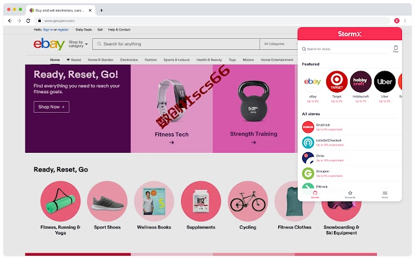This screenshot has width=415, height=259.
Task: Open the Daily Deals link
Action: (84, 30)
